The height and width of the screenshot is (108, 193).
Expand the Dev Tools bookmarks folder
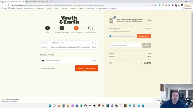[x=63, y=8]
